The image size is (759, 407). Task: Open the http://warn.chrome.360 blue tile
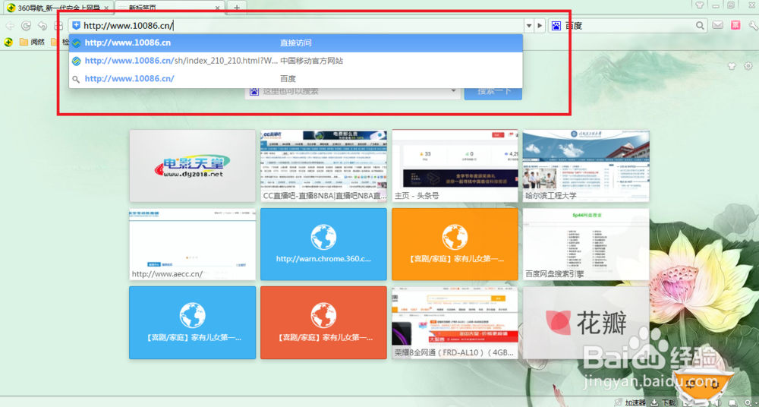(324, 245)
